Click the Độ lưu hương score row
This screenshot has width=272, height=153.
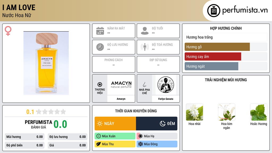pos(67,137)
